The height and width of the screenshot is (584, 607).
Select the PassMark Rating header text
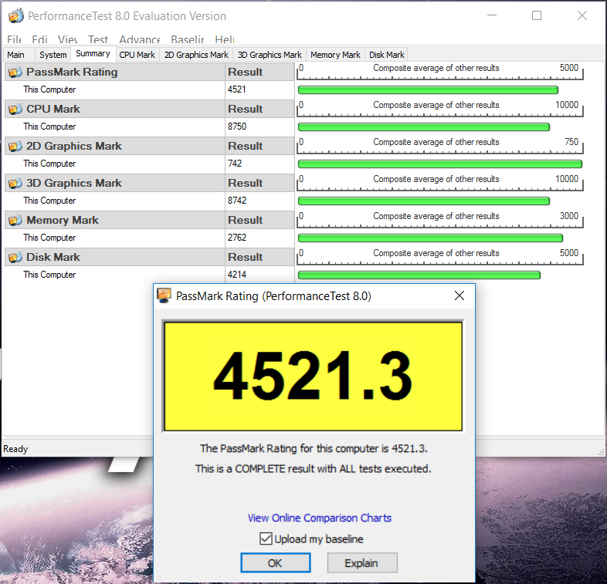(72, 72)
